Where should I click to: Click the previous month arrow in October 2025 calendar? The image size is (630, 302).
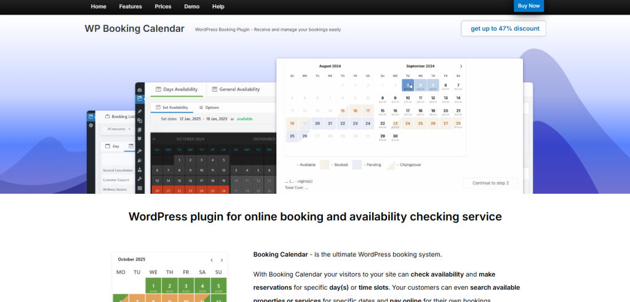click(211, 260)
